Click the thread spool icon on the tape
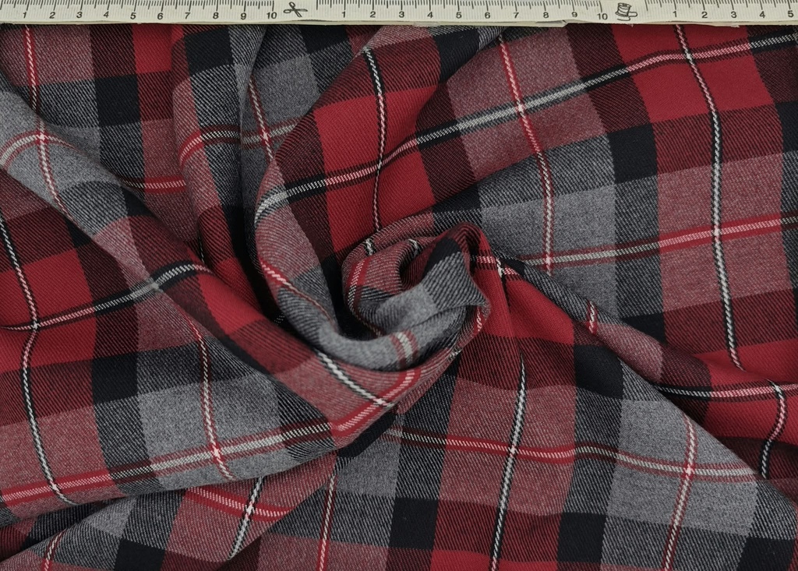Image resolution: width=798 pixels, height=571 pixels. click(x=625, y=11)
